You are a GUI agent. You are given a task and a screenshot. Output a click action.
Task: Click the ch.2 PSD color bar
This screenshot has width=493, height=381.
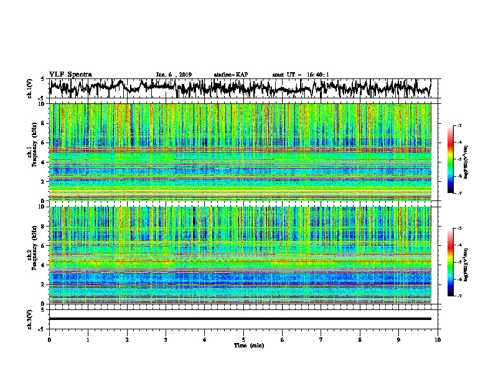tap(450, 262)
